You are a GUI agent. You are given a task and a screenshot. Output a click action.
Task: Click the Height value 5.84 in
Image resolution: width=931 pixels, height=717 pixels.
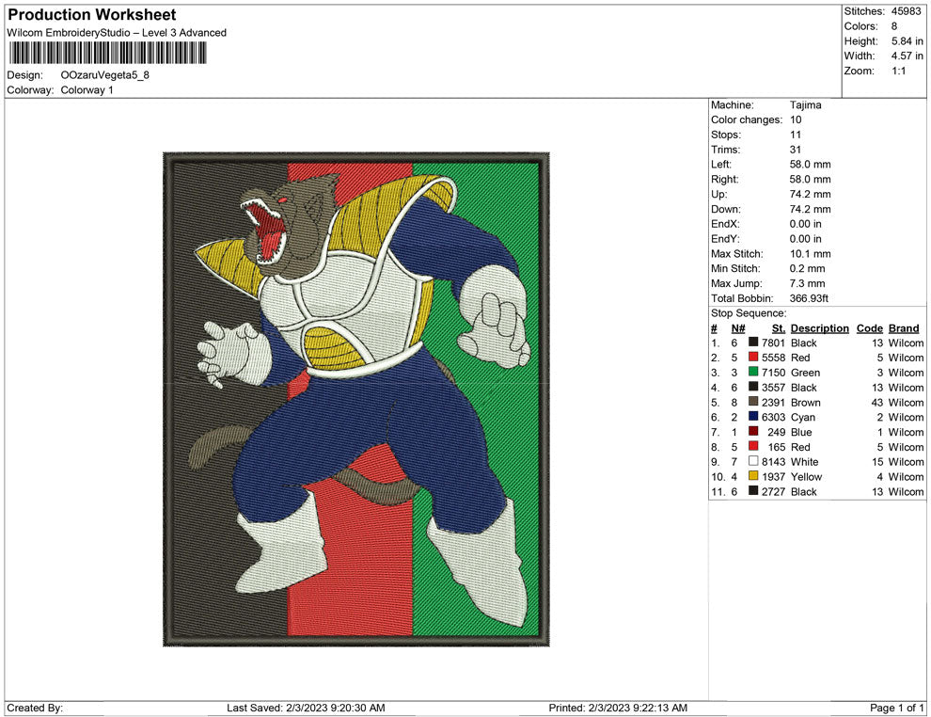click(x=907, y=41)
